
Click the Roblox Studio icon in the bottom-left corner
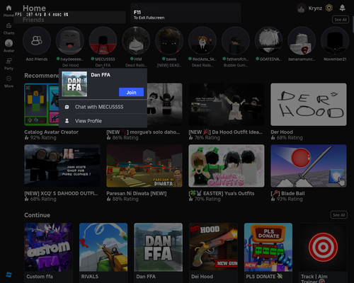(x=8, y=275)
